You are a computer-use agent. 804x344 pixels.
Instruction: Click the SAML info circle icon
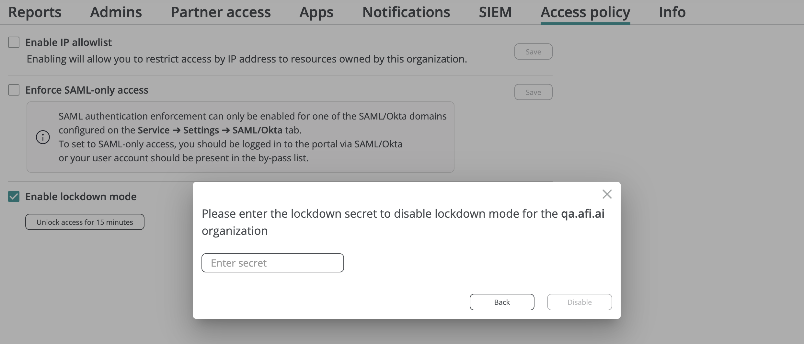coord(43,137)
